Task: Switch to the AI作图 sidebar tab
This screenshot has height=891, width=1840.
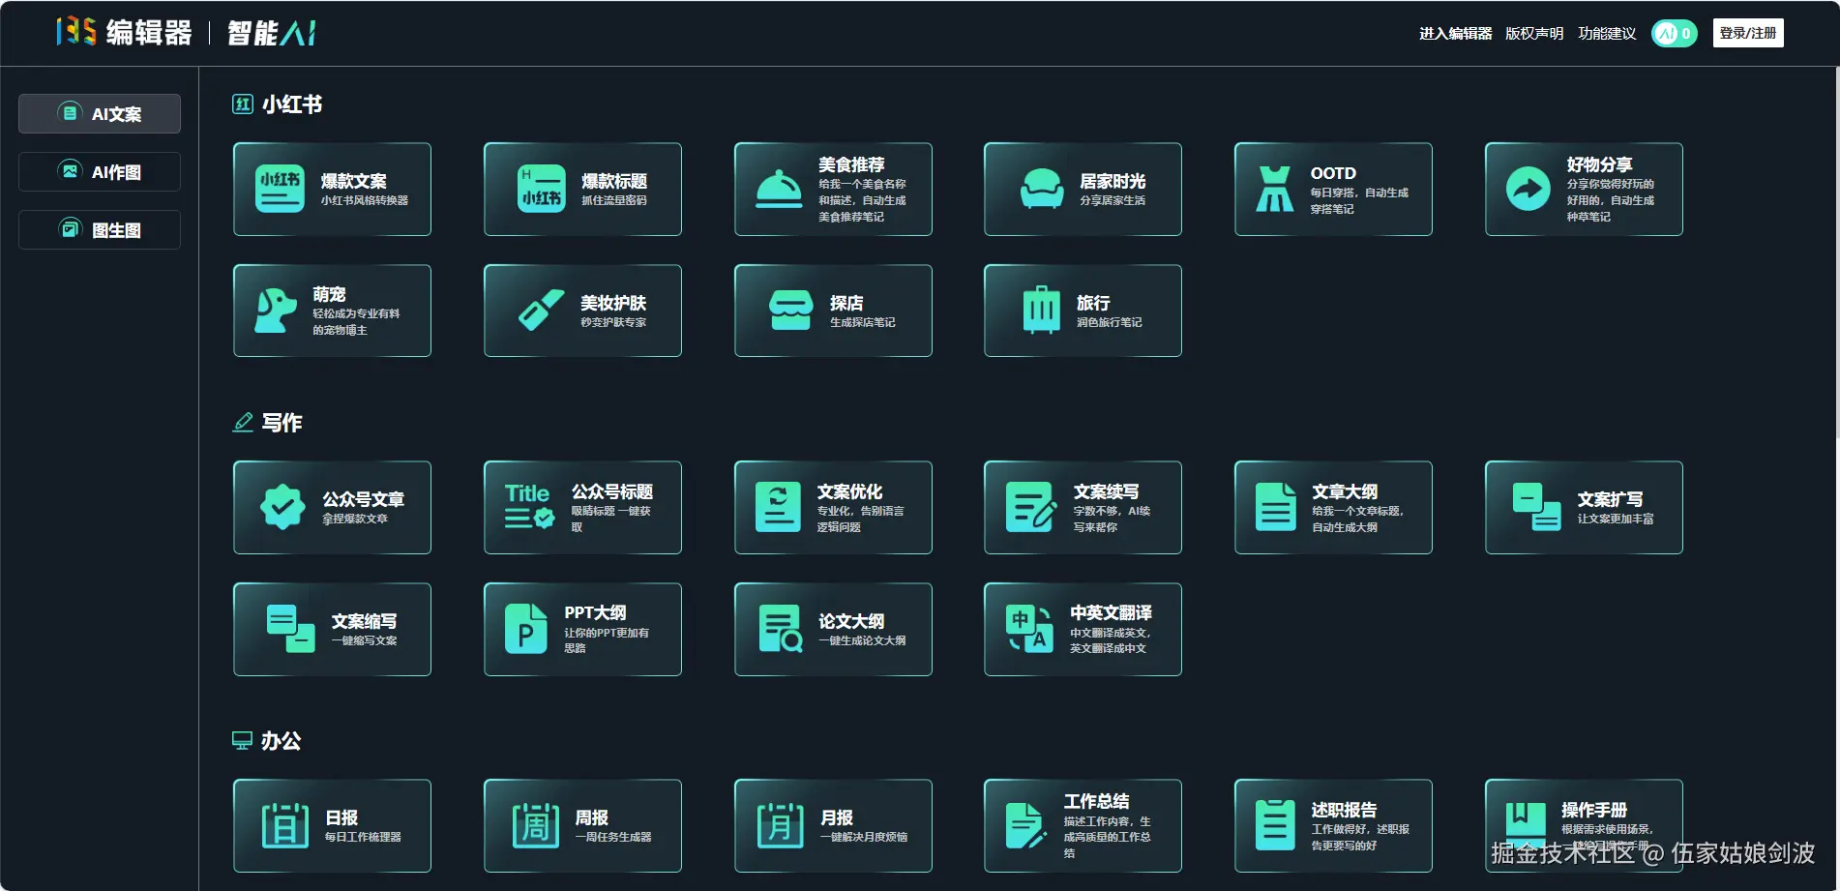Action: tap(100, 171)
